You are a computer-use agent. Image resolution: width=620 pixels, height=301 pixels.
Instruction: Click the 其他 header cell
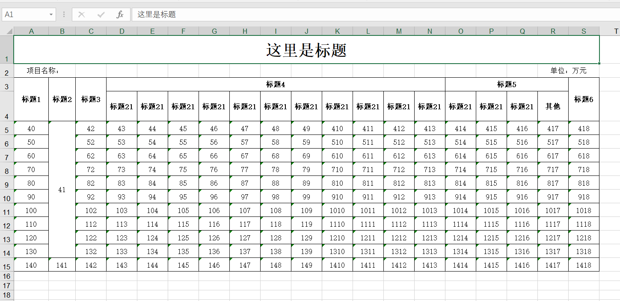coord(553,106)
